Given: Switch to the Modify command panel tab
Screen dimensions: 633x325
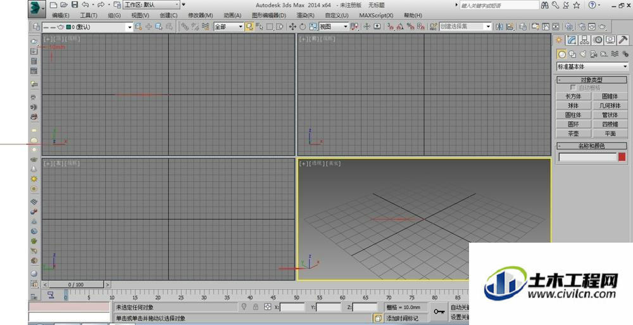Looking at the screenshot, I should coord(572,40).
